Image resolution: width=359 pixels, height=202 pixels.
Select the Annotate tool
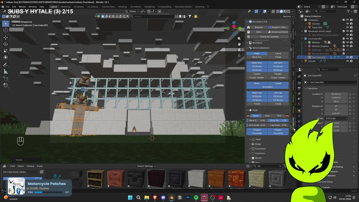[x=6, y=65]
